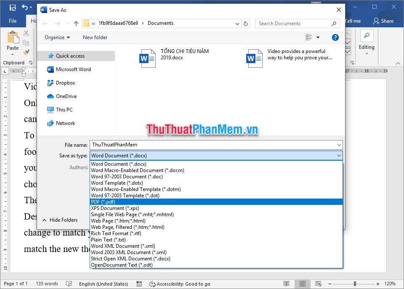The height and width of the screenshot is (289, 404).
Task: Open Read Mode from the status bar
Action: click(x=287, y=284)
